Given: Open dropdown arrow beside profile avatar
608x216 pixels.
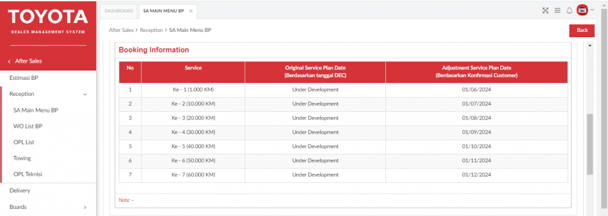Looking at the screenshot, I should pos(592,11).
